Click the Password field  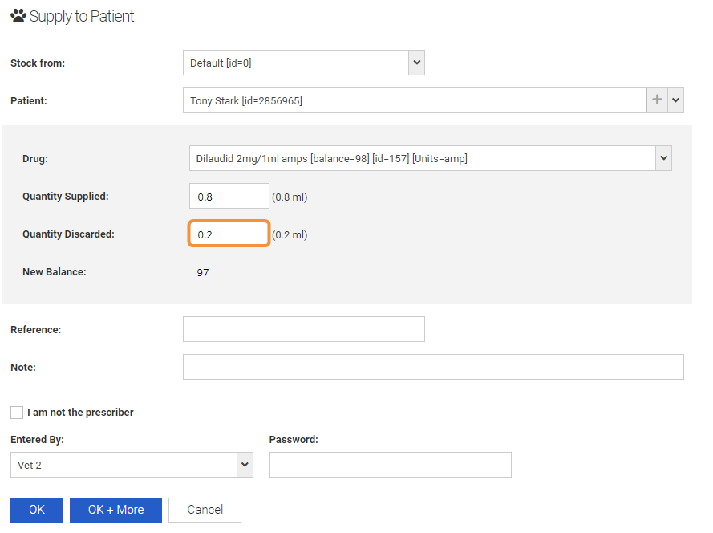click(x=390, y=465)
